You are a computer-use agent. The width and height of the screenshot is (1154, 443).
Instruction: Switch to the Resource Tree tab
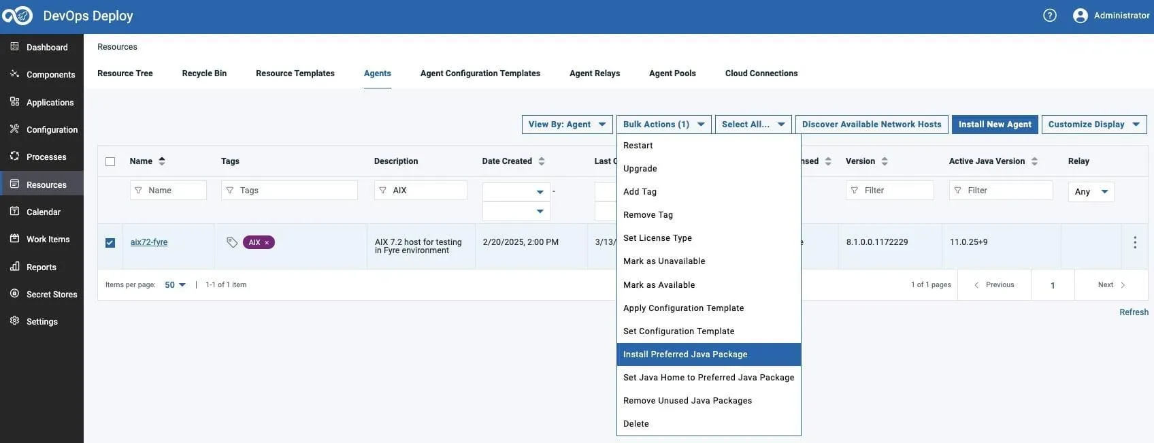coord(125,73)
